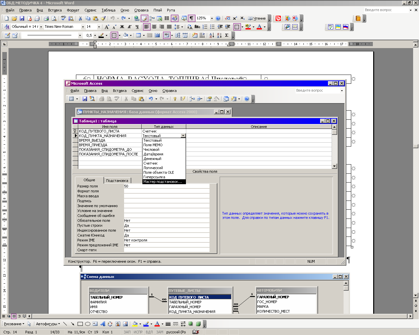The width and height of the screenshot is (419, 335).
Task: Open the style 'Обычный + 14' dropdown
Action: (x=41, y=27)
